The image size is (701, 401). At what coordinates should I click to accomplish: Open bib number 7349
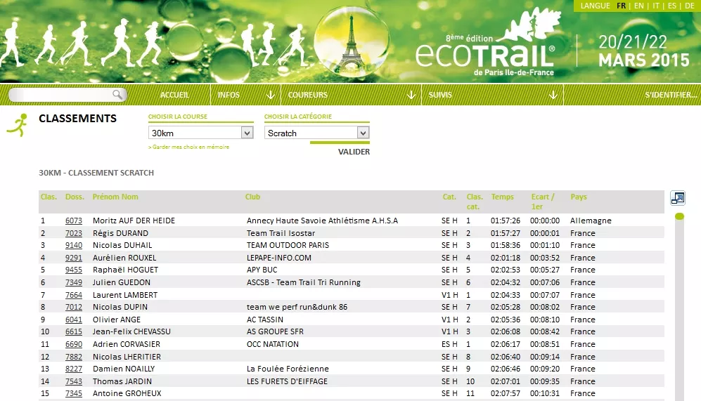click(74, 282)
